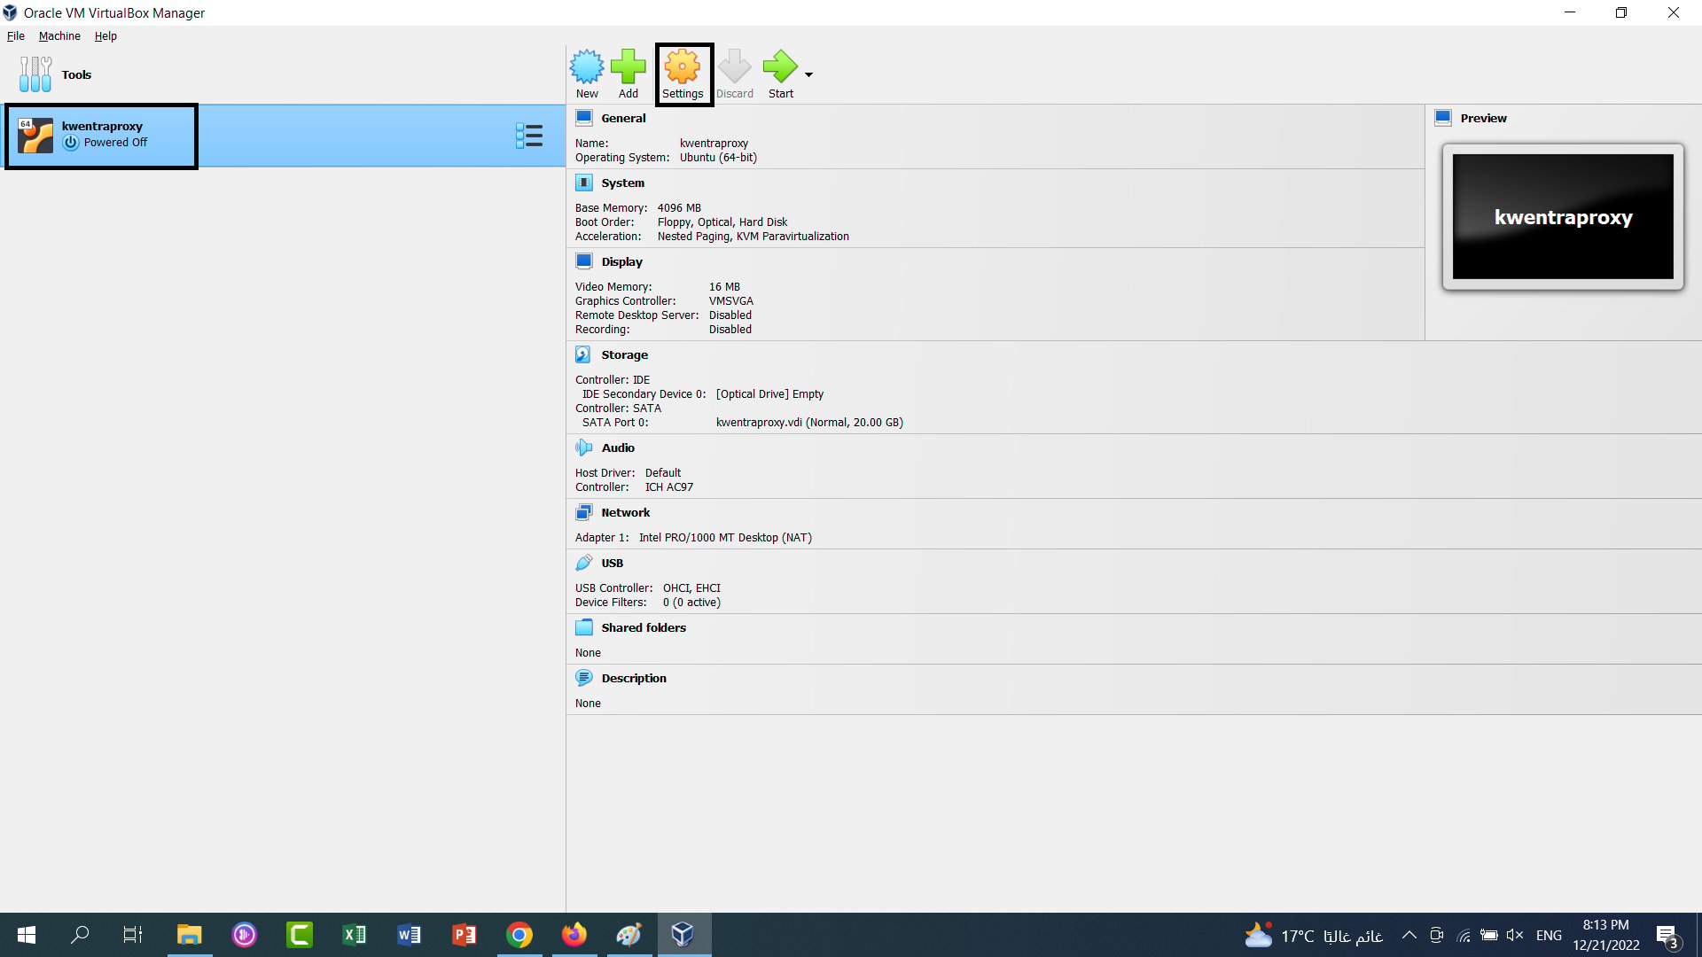
Task: Open the Windows Start menu
Action: coord(27,935)
